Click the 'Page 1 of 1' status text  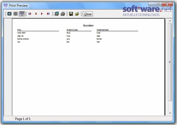pos(23,119)
